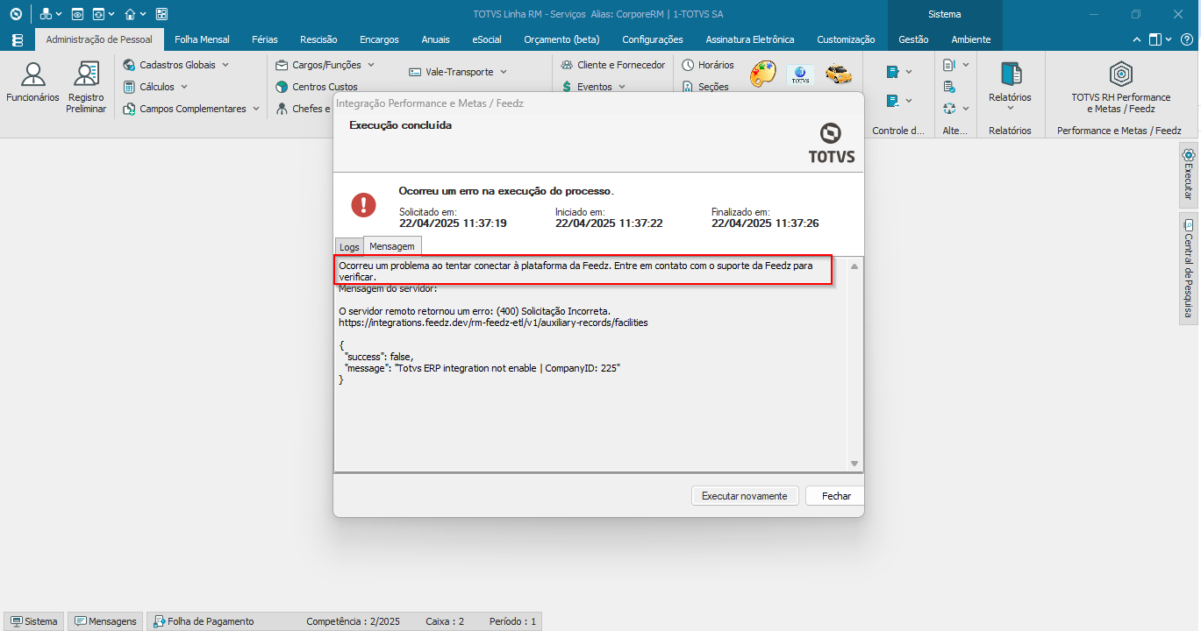Open the Ambiente ribbon tab
The height and width of the screenshot is (631, 1201).
(x=971, y=39)
